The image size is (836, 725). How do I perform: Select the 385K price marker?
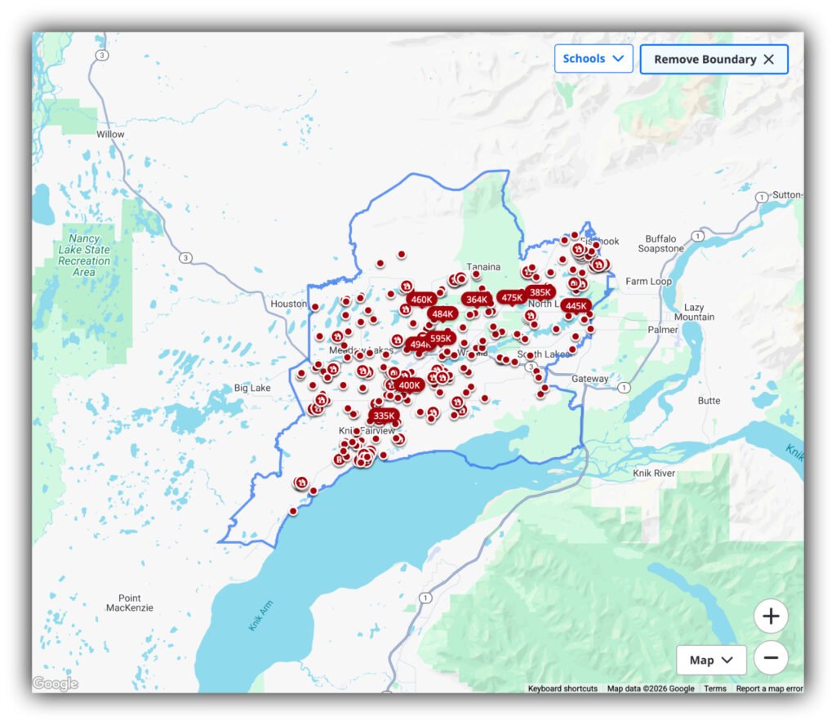click(x=540, y=292)
